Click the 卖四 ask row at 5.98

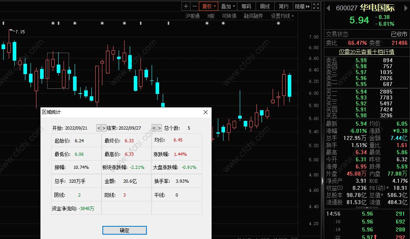(x=366, y=66)
